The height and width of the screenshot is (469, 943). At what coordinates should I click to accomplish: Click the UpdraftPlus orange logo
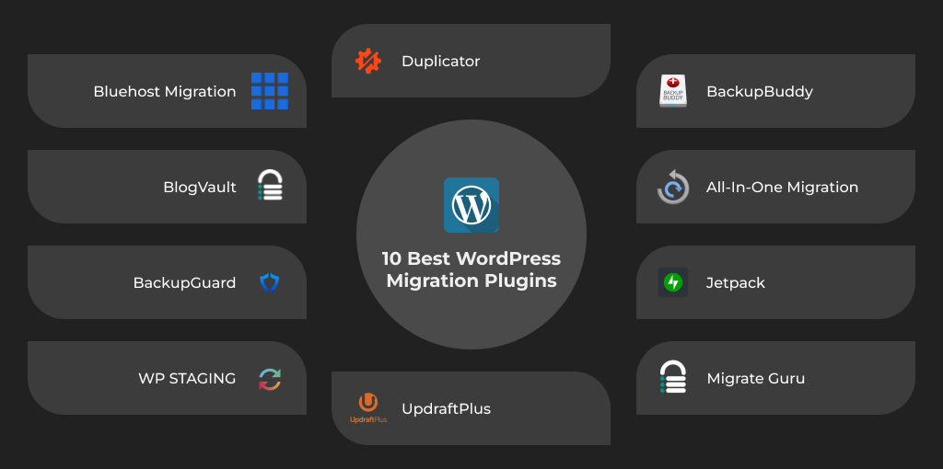(368, 408)
